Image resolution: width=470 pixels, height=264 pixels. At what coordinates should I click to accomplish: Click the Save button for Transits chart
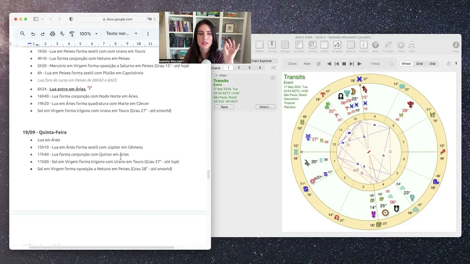pyautogui.click(x=224, y=107)
